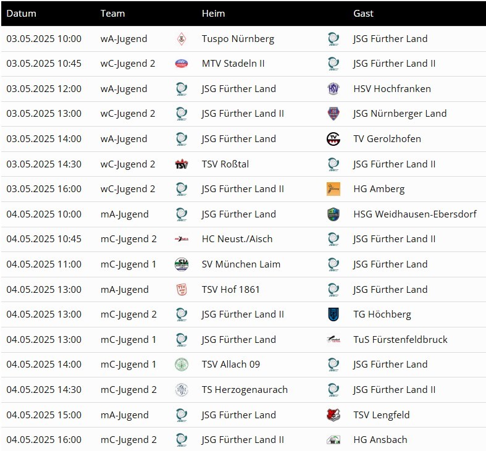The image size is (486, 451).
Task: Click the TSV Lengfeld red crest
Action: click(333, 415)
